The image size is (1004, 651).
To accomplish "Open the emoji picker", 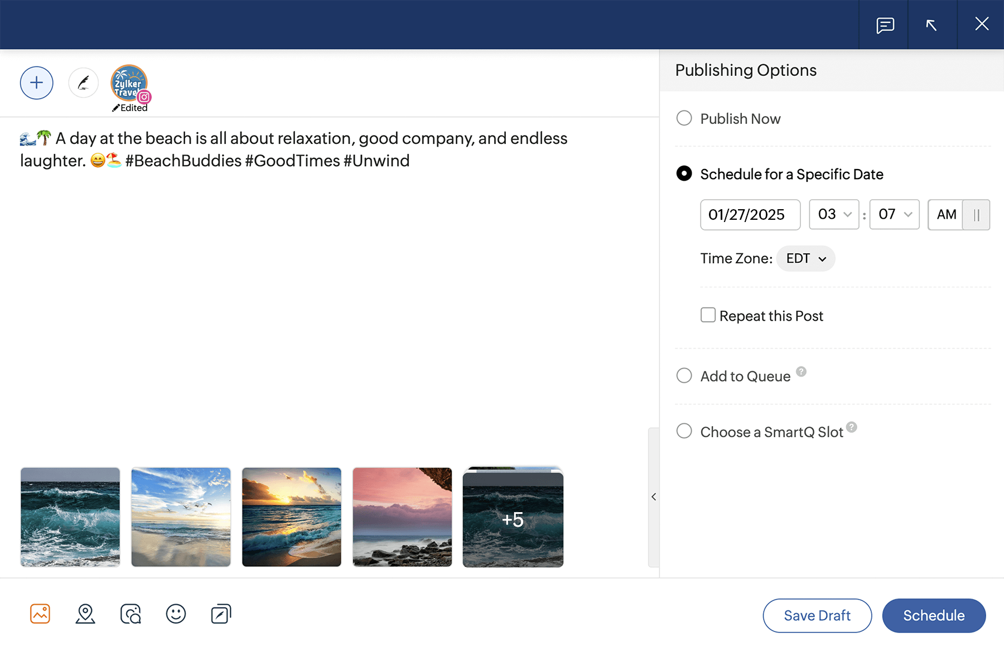I will [176, 614].
